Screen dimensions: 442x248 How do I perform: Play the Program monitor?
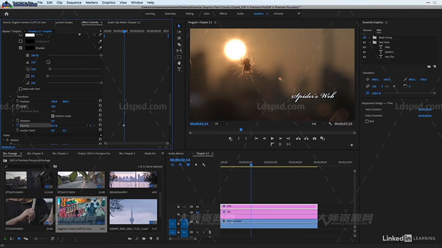coord(272,138)
